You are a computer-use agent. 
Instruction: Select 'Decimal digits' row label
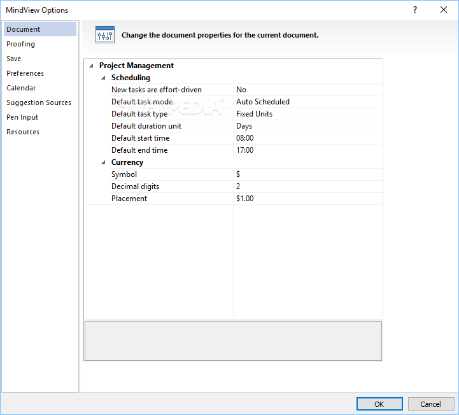(135, 186)
